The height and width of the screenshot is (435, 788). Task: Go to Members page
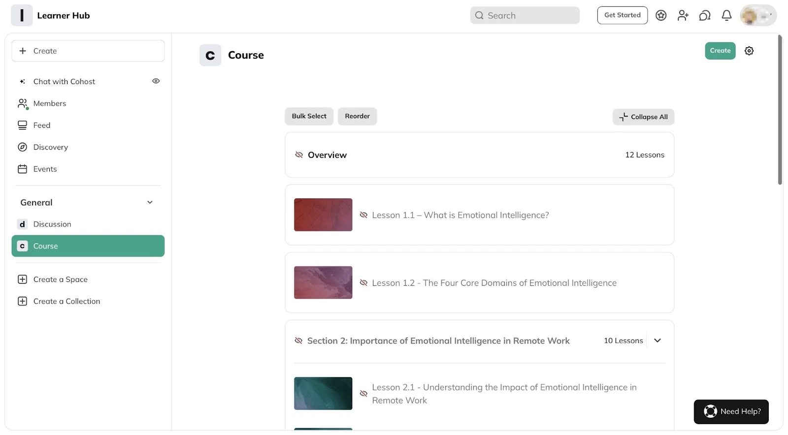88,103
